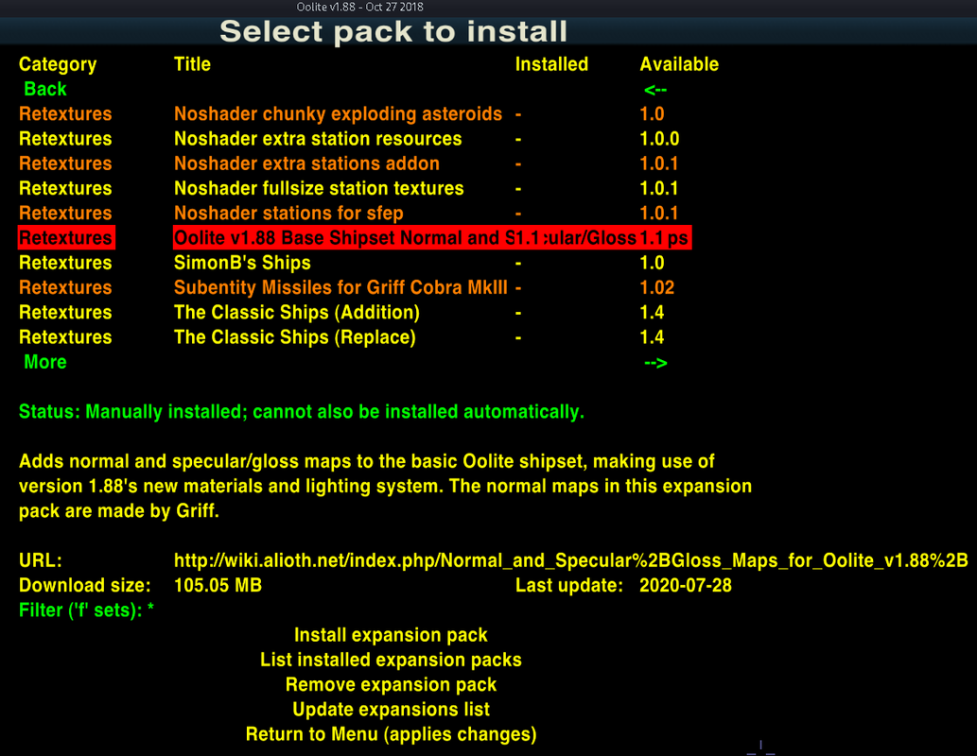Viewport: 977px width, 756px height.
Task: Click the Category column header
Action: tap(58, 65)
